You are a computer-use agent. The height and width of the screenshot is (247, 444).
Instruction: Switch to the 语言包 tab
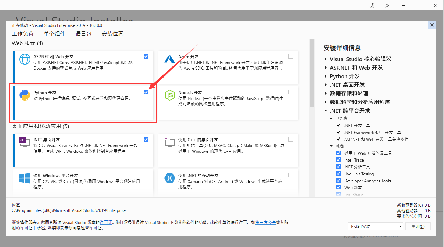tap(83, 34)
